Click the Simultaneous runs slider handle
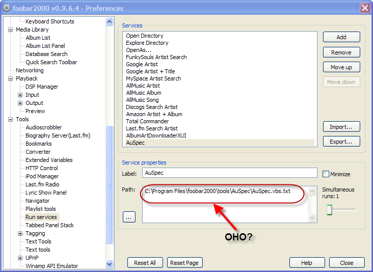Image resolution: width=373 pixels, height=272 pixels. [330, 210]
